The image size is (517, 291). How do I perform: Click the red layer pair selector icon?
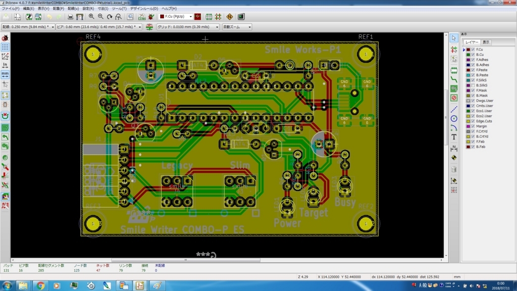[197, 17]
